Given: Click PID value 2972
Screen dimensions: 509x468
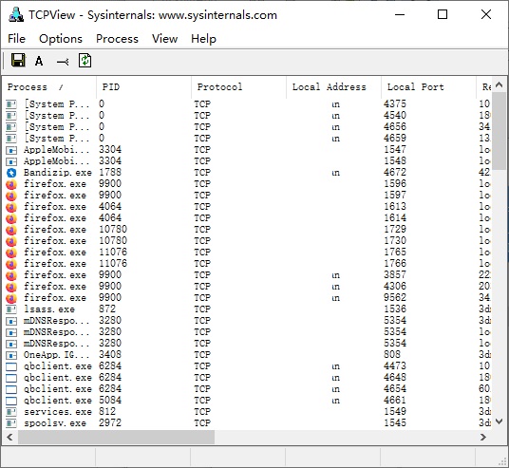Looking at the screenshot, I should (110, 422).
